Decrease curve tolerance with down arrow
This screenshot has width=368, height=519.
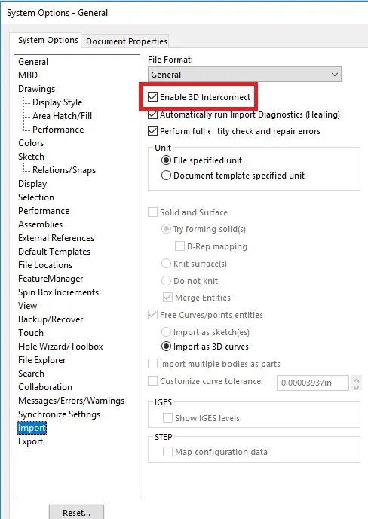pyautogui.click(x=357, y=386)
